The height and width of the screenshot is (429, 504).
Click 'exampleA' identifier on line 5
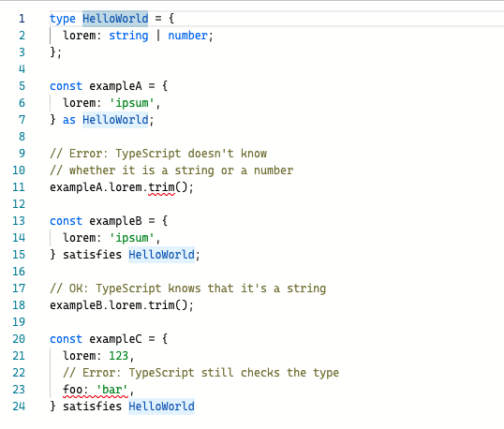pos(115,86)
